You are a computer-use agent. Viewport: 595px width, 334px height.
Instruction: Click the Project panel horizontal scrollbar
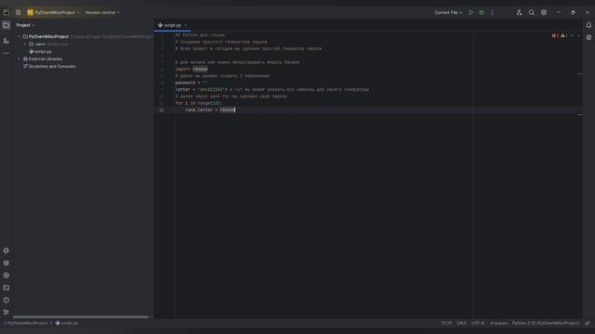pyautogui.click(x=81, y=317)
